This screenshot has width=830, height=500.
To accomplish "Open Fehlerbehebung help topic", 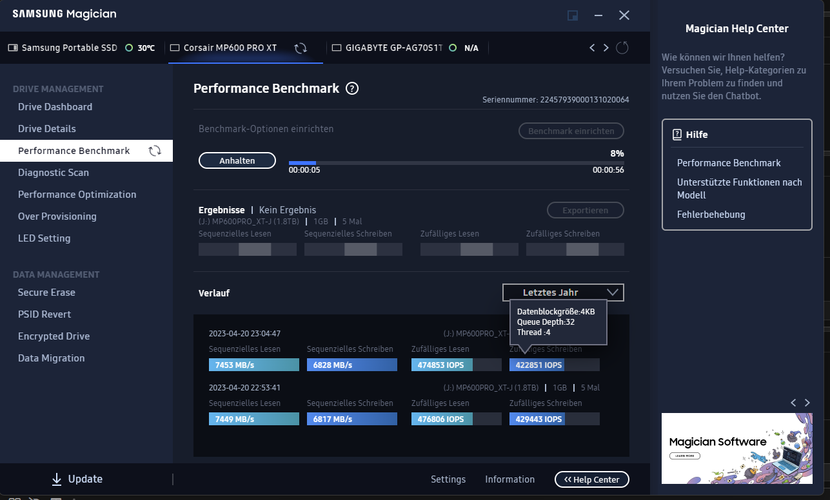I will (711, 215).
